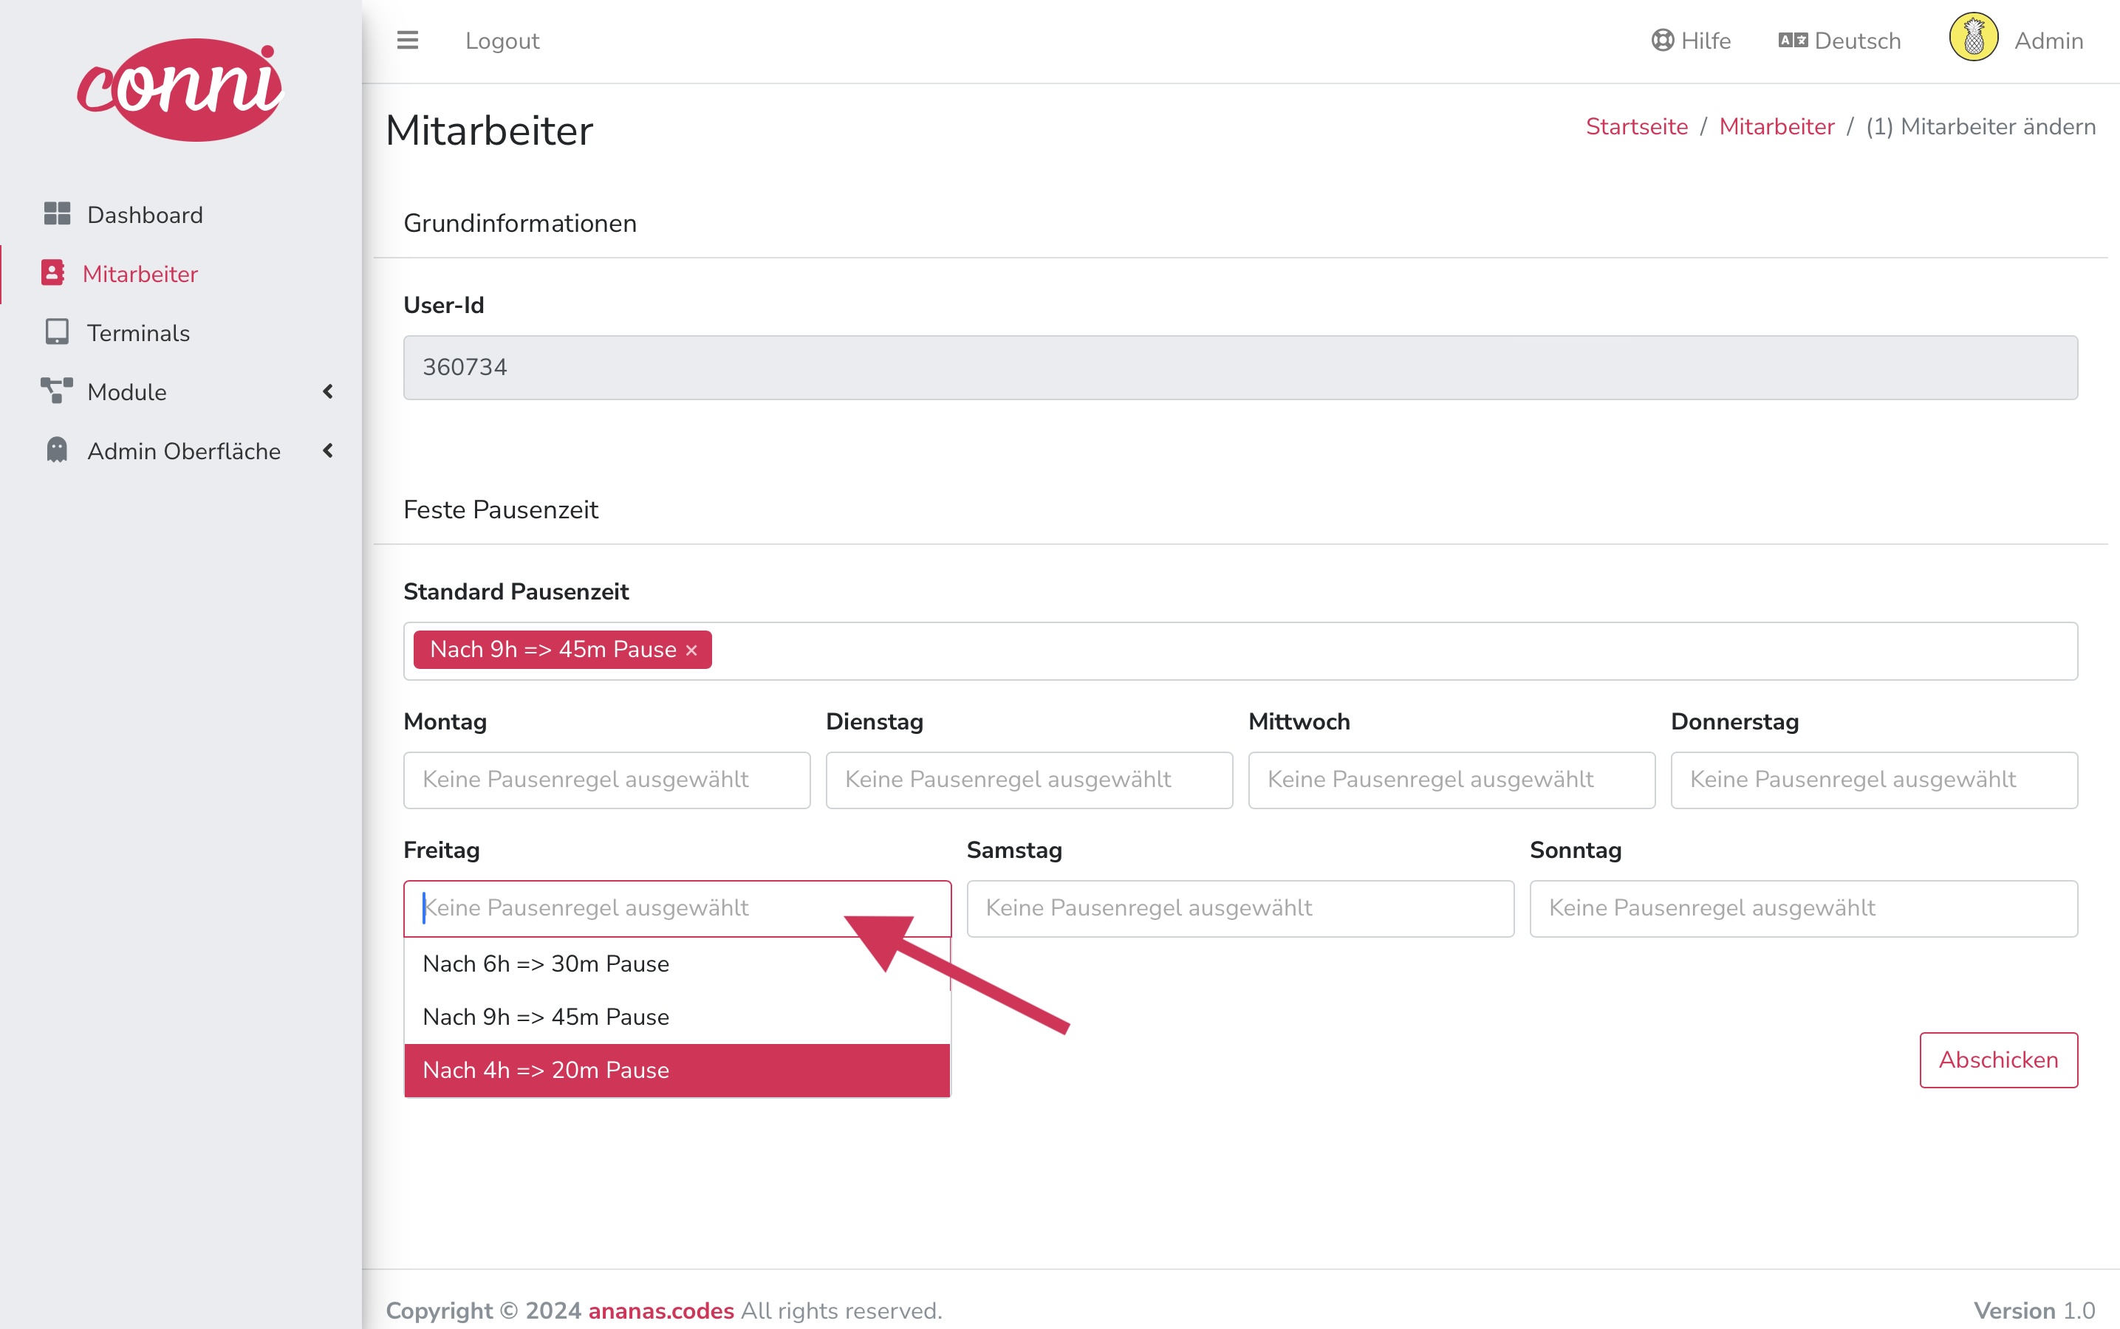Click the Admin Oberfläche ghost icon
The height and width of the screenshot is (1329, 2120).
pyautogui.click(x=57, y=450)
